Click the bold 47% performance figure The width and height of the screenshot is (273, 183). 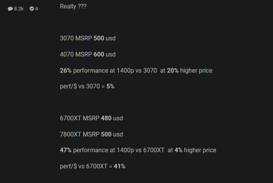(66, 150)
